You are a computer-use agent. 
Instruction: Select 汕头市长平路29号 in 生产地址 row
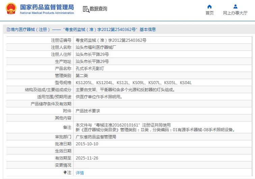pos(92,61)
